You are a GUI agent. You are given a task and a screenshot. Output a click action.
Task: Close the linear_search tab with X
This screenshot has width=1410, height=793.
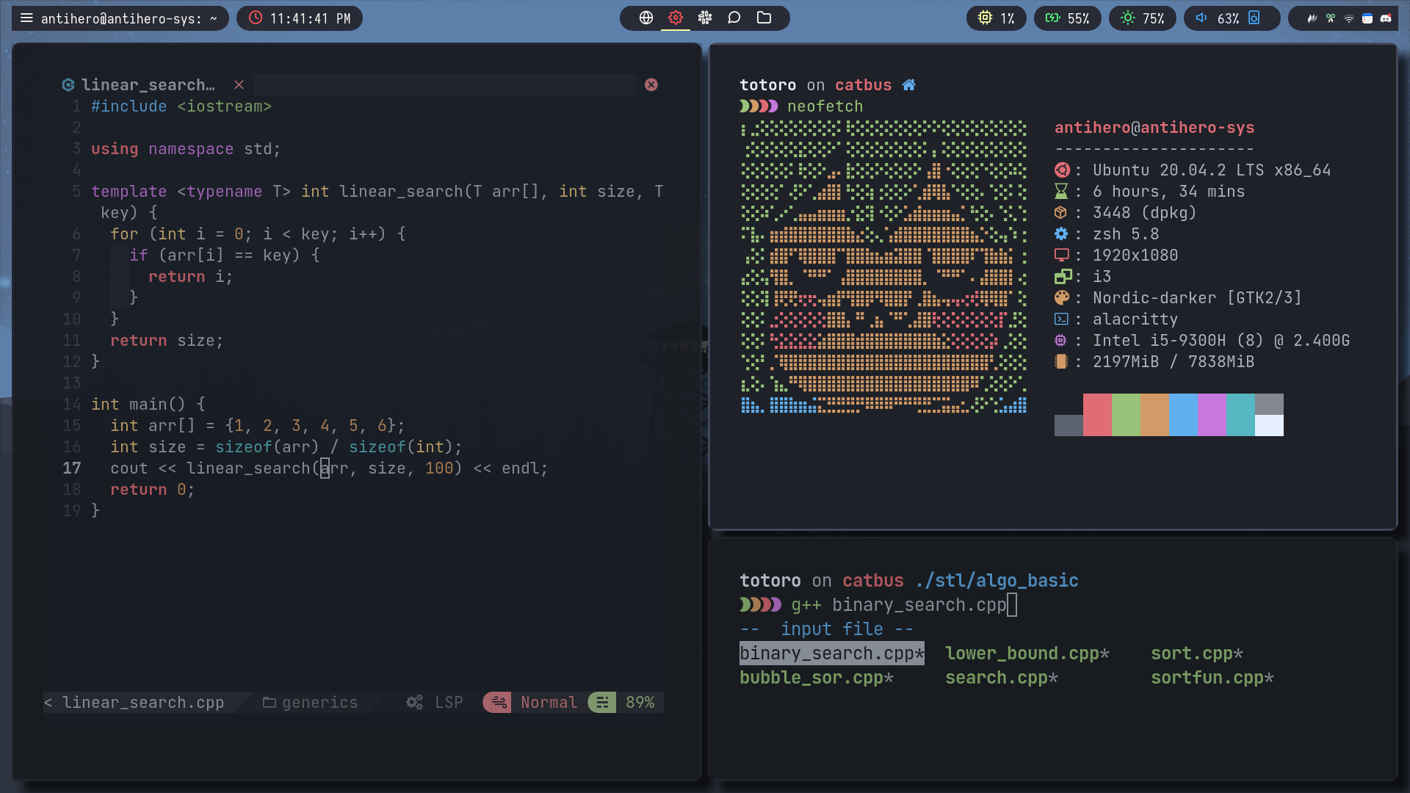tap(239, 85)
